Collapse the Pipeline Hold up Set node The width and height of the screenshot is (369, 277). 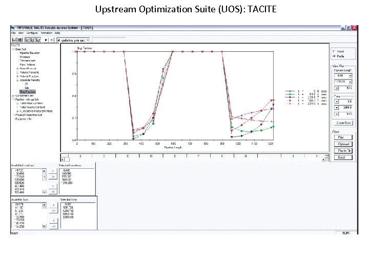13,100
